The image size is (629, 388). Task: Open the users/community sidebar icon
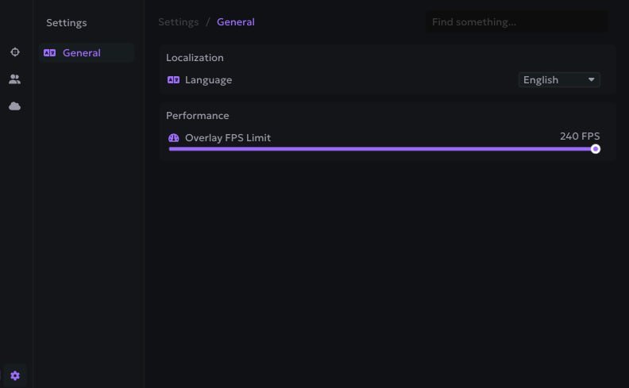click(x=15, y=79)
